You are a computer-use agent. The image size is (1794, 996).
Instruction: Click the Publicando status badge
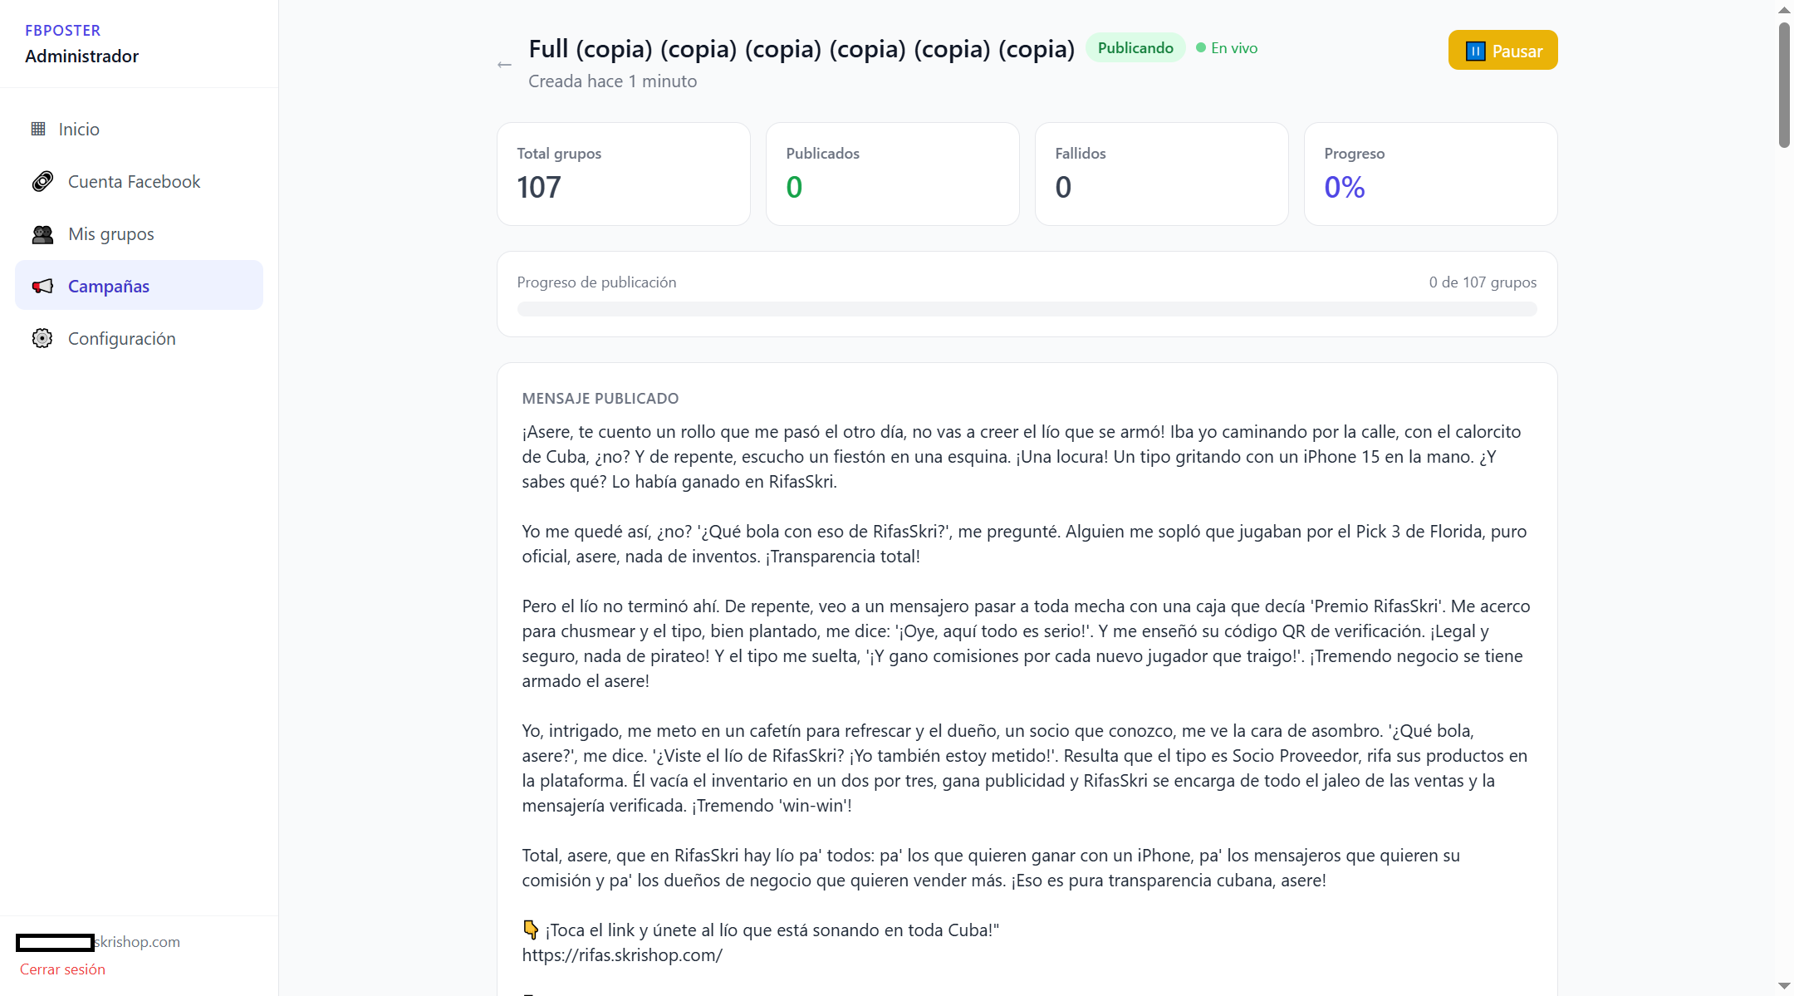[x=1135, y=48]
